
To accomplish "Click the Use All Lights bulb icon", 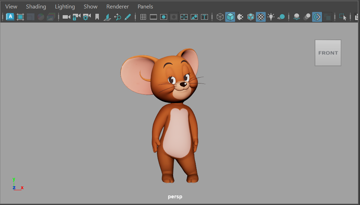I will (x=271, y=17).
